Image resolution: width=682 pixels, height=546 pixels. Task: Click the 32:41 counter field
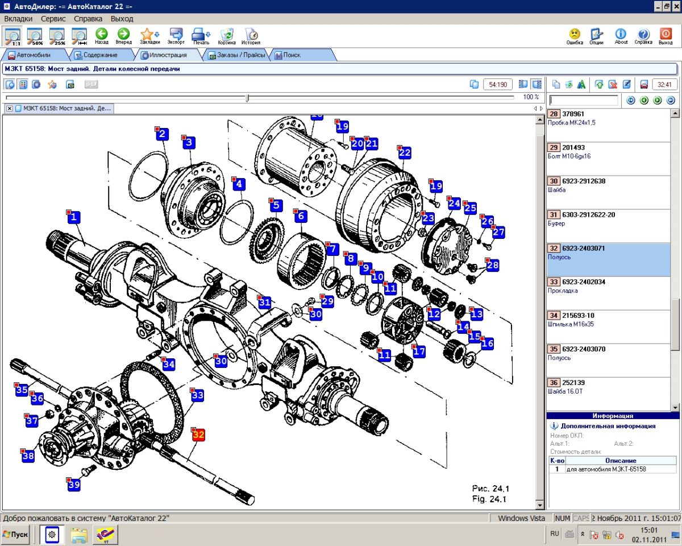point(665,85)
